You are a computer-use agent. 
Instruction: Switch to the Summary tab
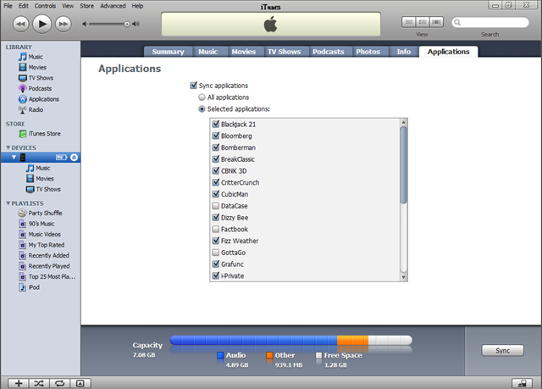click(x=169, y=52)
